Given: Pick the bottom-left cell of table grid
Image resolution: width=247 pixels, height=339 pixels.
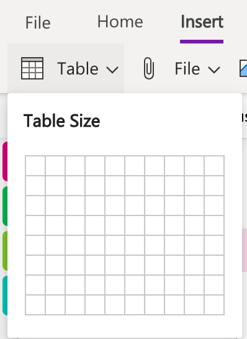Looking at the screenshot, I should [35, 305].
